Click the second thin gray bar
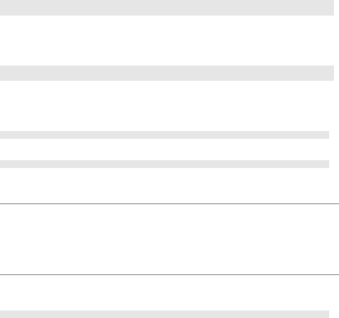This screenshot has height=318, width=339. (164, 164)
